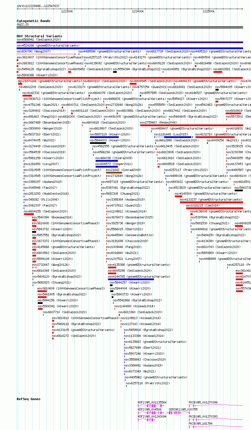Click the nsv830790 (Wong2007) label

[34, 51]
